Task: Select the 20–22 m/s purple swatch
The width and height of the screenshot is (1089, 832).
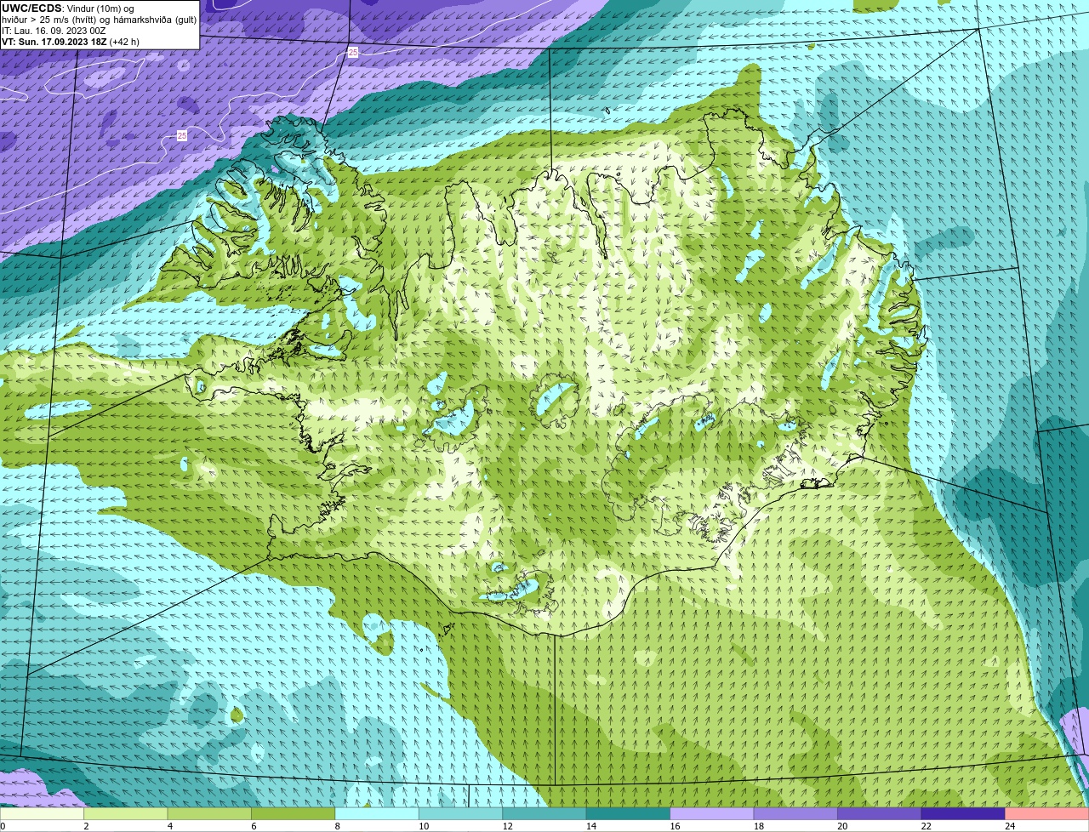Action: [x=880, y=813]
